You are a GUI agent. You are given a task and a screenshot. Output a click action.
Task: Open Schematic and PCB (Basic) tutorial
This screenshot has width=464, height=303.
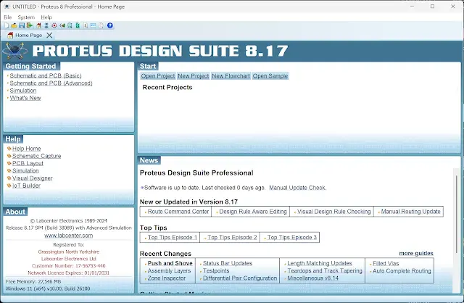click(x=46, y=75)
